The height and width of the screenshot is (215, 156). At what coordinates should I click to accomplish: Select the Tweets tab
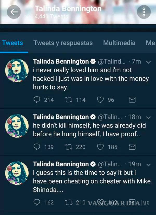coord(12,43)
